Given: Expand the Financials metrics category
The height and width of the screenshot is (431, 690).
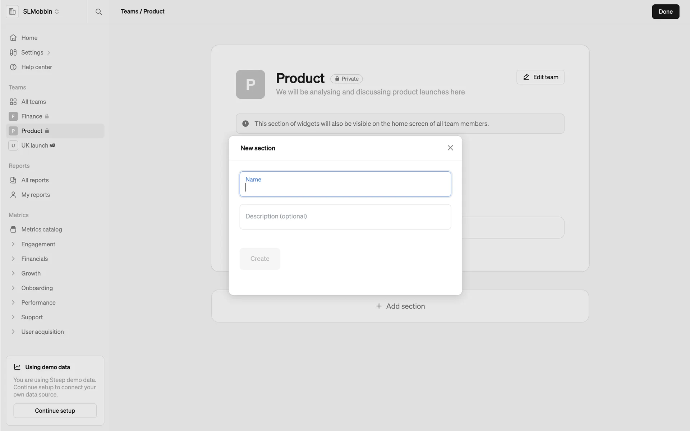Looking at the screenshot, I should point(13,259).
